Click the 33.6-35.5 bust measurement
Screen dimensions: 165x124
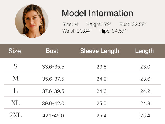[53, 67]
